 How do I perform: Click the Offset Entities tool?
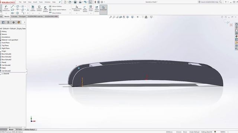point(45,9)
